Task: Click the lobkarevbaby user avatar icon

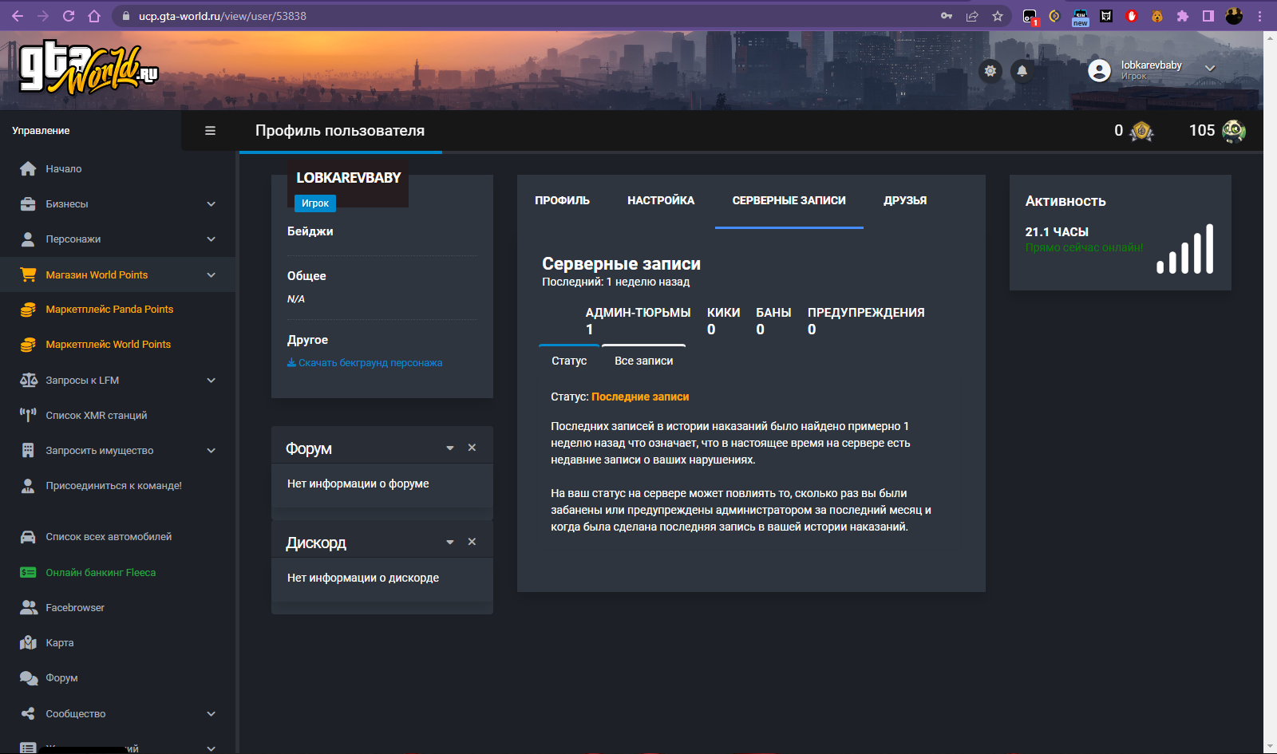Action: 1099,71
